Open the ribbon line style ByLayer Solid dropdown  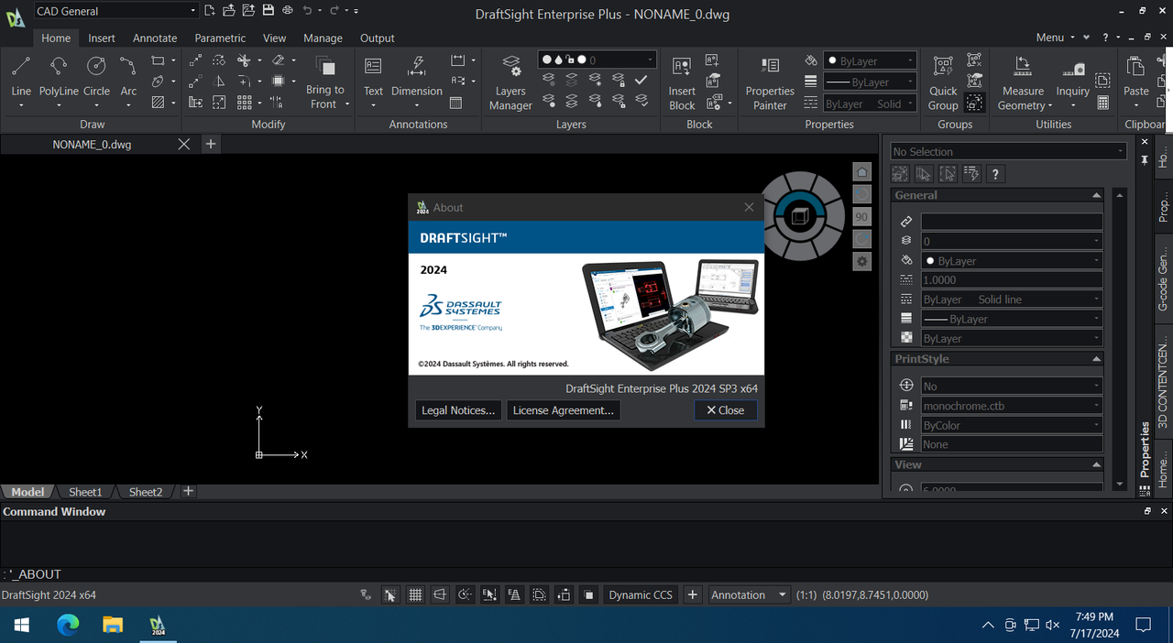[x=870, y=104]
